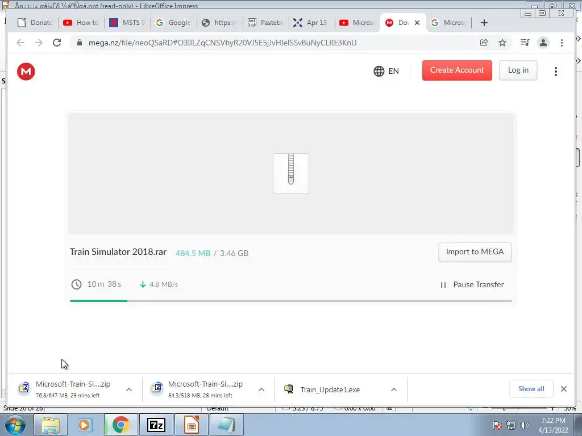Click the Chrome forward arrow
This screenshot has width=582, height=436.
click(x=39, y=43)
